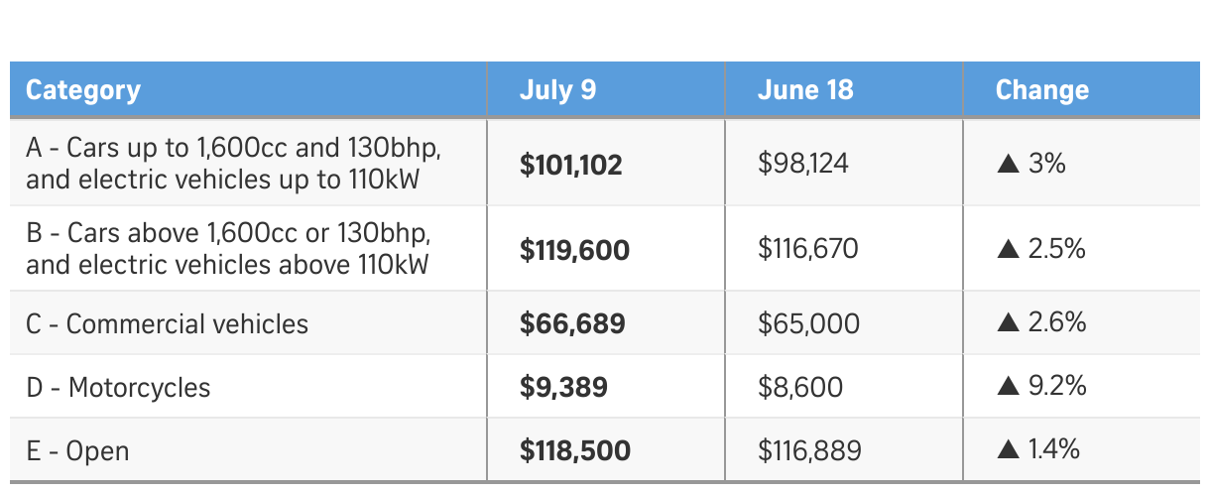Click the up triangle beside 9.2%

(x=1009, y=386)
